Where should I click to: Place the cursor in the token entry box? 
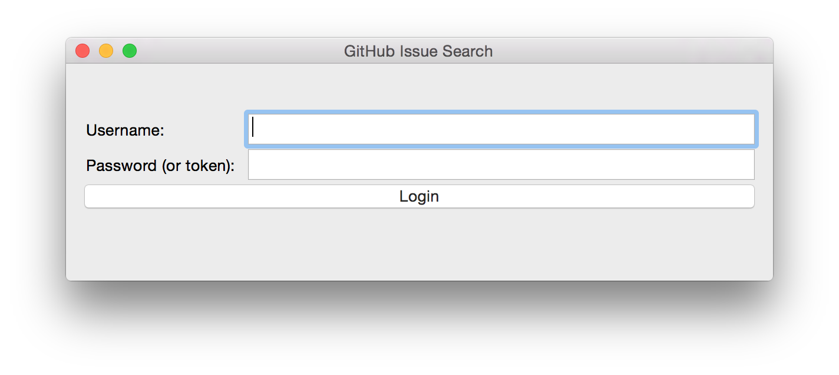coord(501,165)
